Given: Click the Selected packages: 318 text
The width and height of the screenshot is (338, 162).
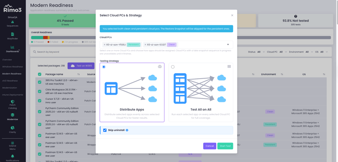Looking at the screenshot, I should click(51, 66).
